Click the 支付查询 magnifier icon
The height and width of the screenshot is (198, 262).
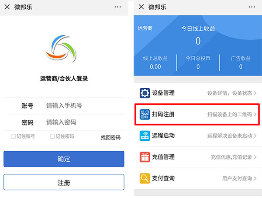(x=145, y=178)
